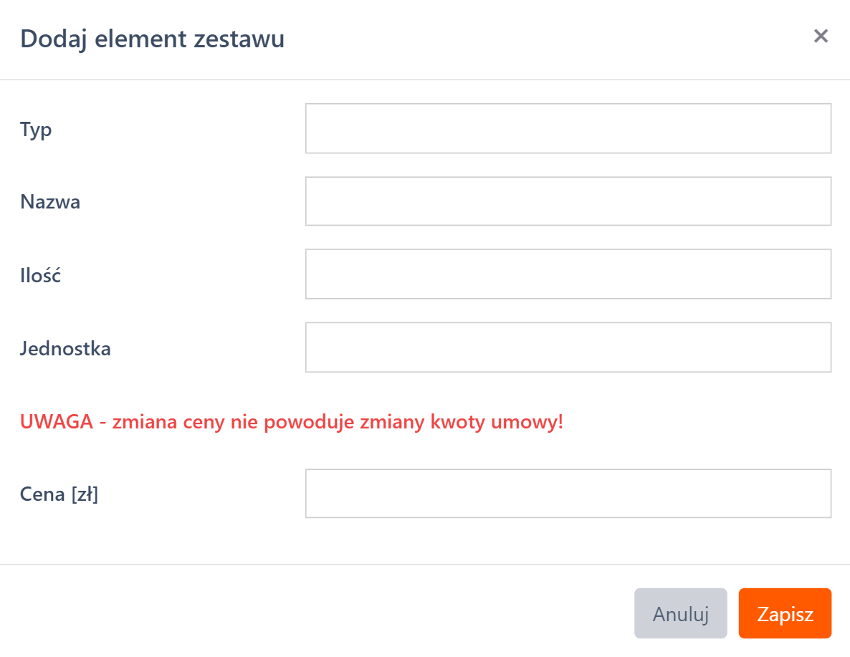Click the separator line above Anuluj

pyautogui.click(x=425, y=565)
